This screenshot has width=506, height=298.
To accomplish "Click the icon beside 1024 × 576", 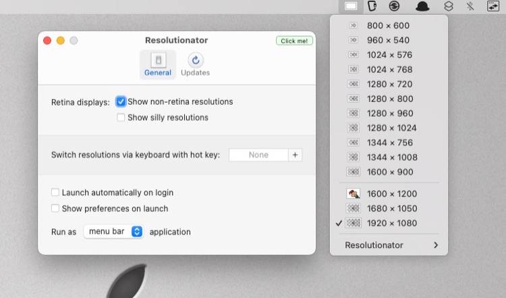I will tap(353, 55).
